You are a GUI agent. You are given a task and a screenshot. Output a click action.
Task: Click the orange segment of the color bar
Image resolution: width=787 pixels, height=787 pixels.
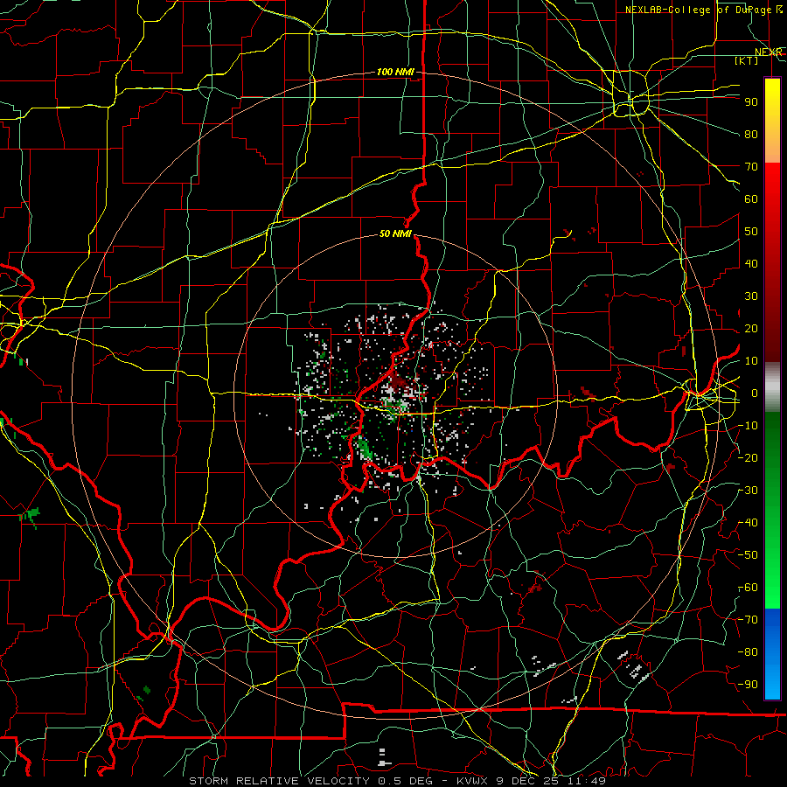pyautogui.click(x=772, y=147)
